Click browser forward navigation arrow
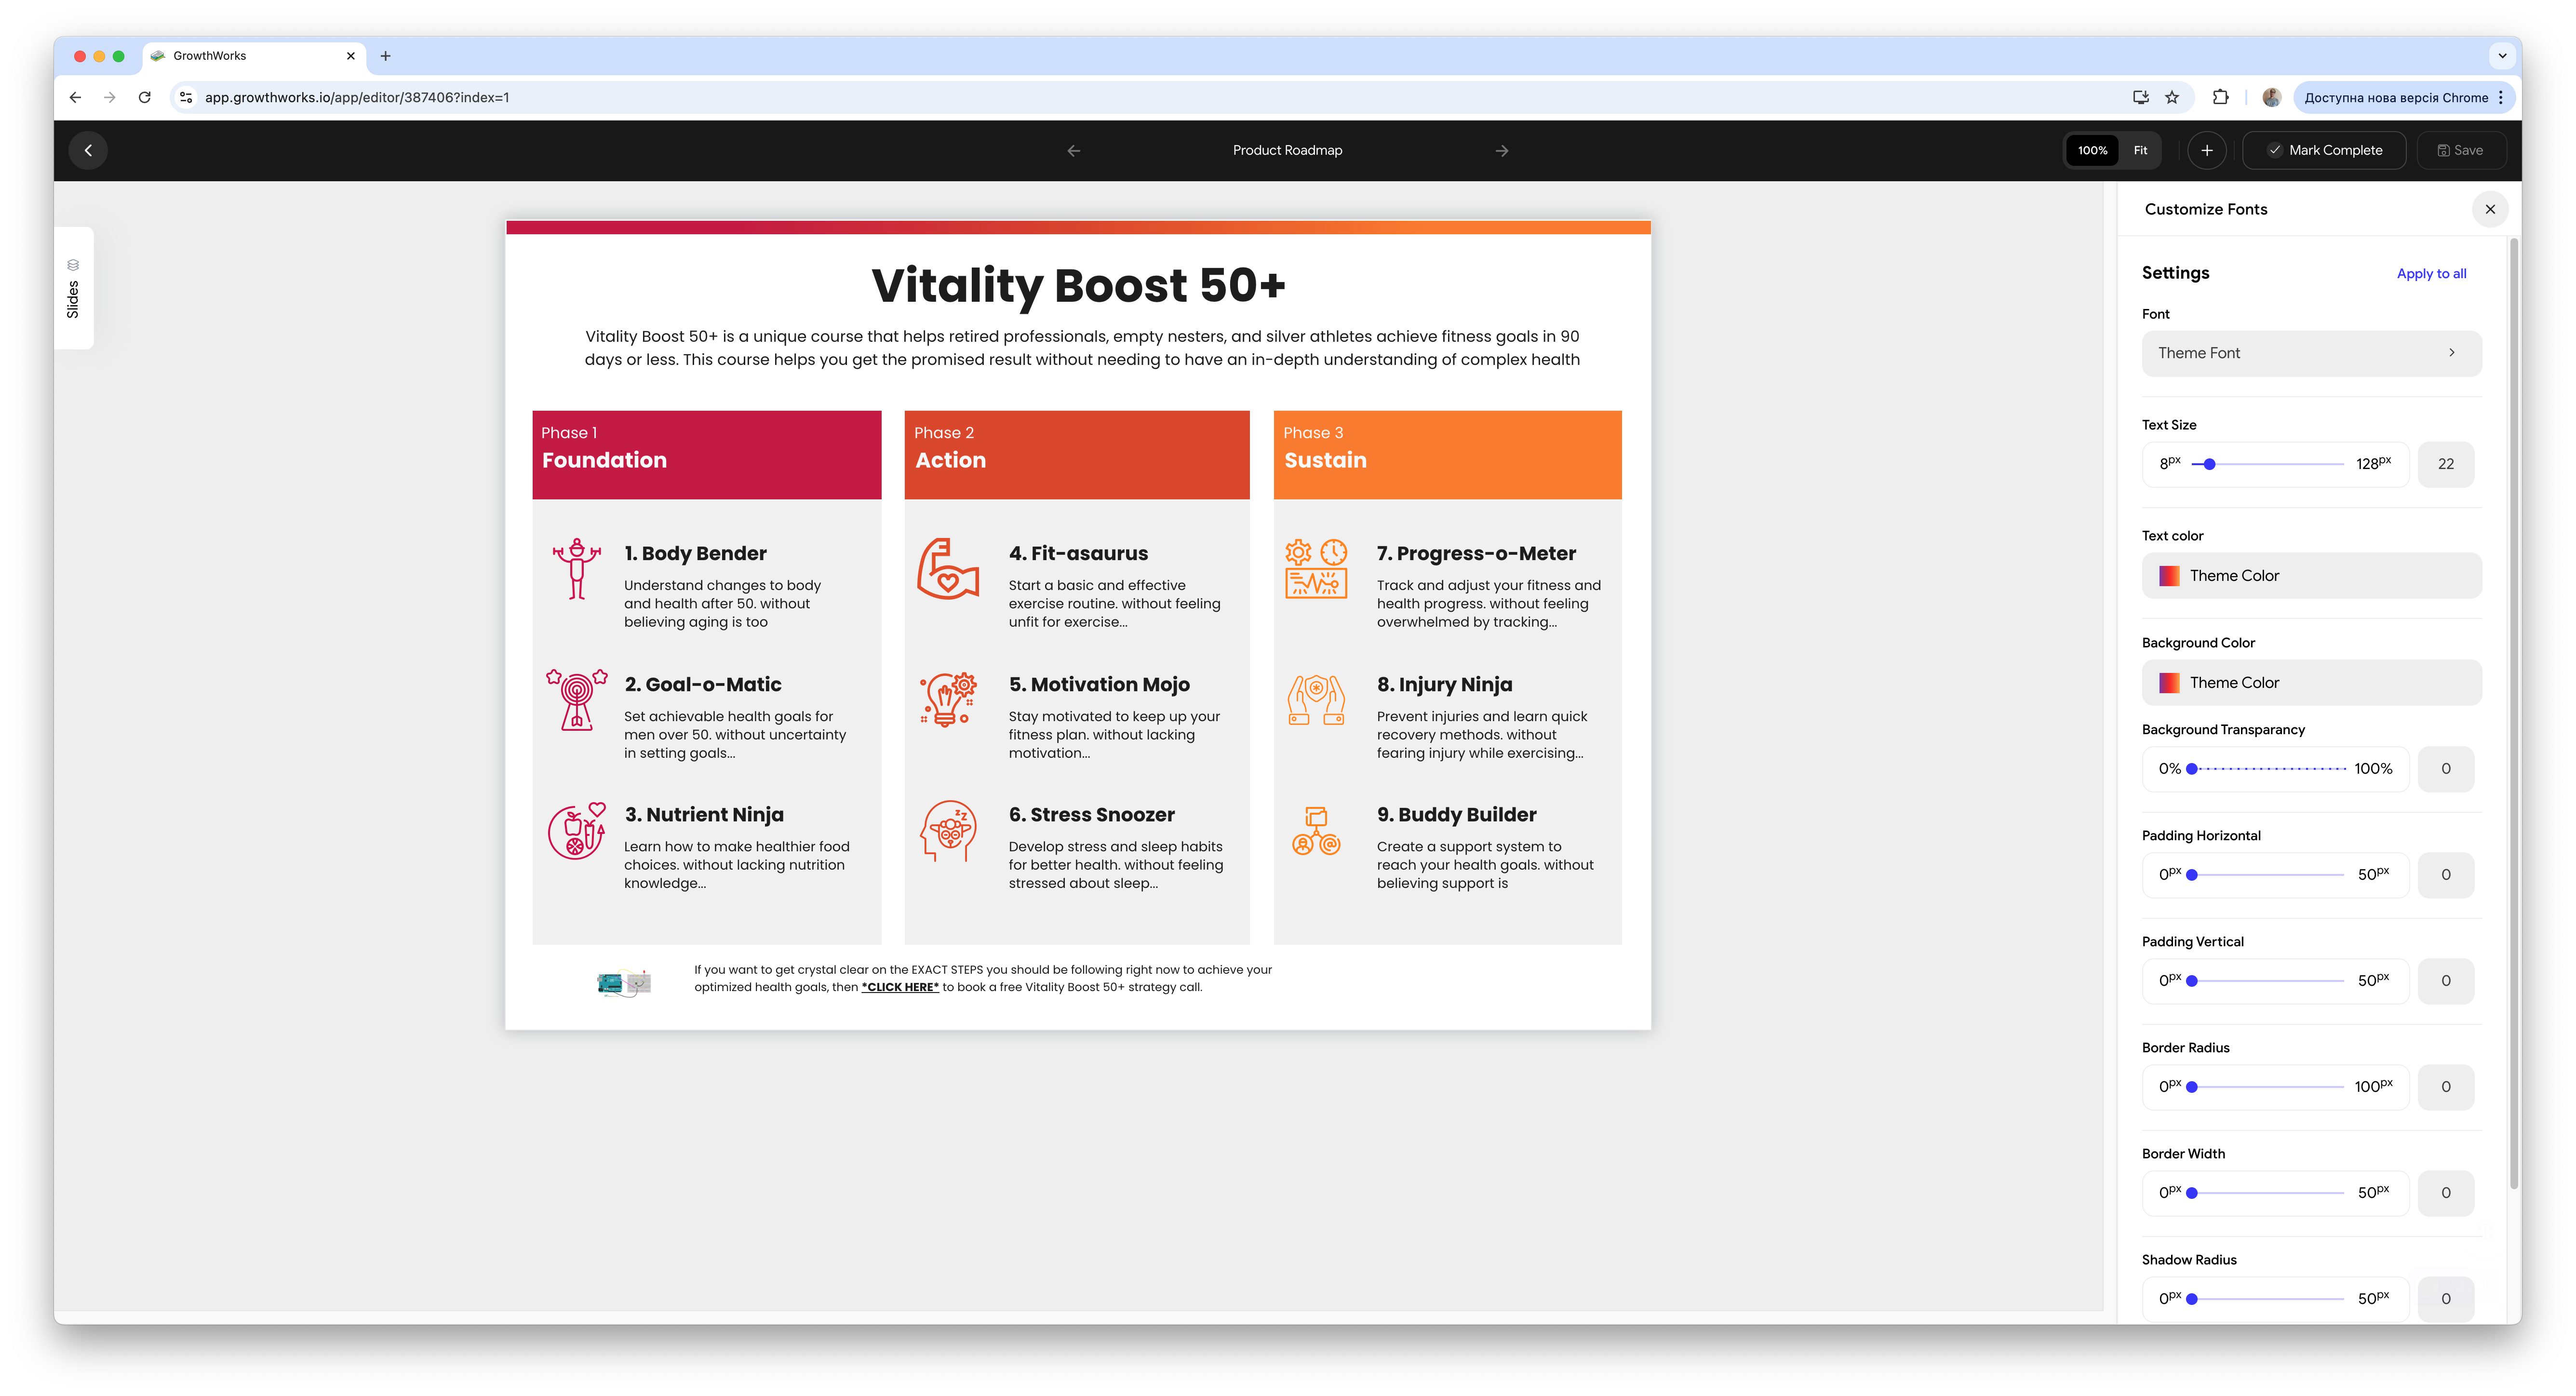 coord(110,97)
